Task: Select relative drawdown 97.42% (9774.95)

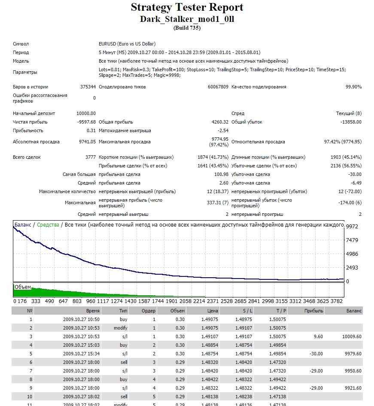Action: [x=343, y=142]
